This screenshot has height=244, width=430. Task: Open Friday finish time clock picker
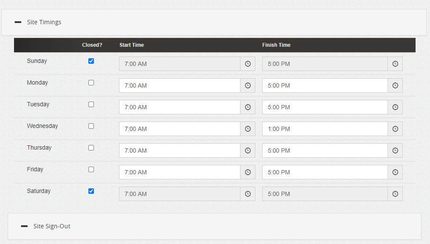(395, 172)
